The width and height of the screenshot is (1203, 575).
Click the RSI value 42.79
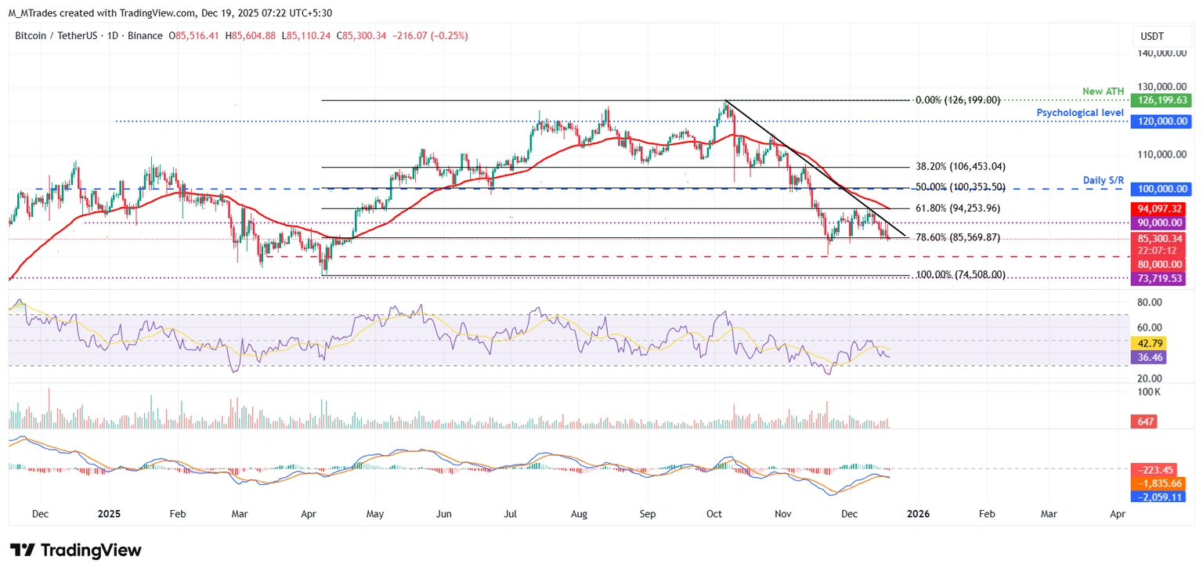[x=1149, y=343]
